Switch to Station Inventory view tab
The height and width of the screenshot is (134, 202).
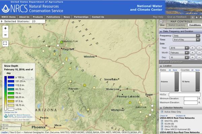tap(177, 25)
